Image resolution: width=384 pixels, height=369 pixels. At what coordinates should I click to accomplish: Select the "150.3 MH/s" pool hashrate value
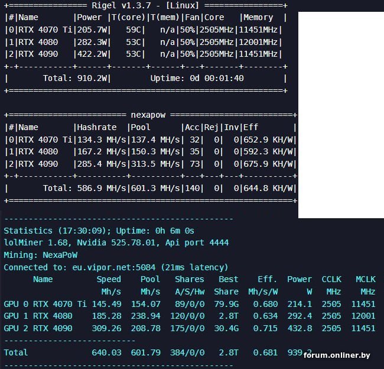click(x=155, y=152)
